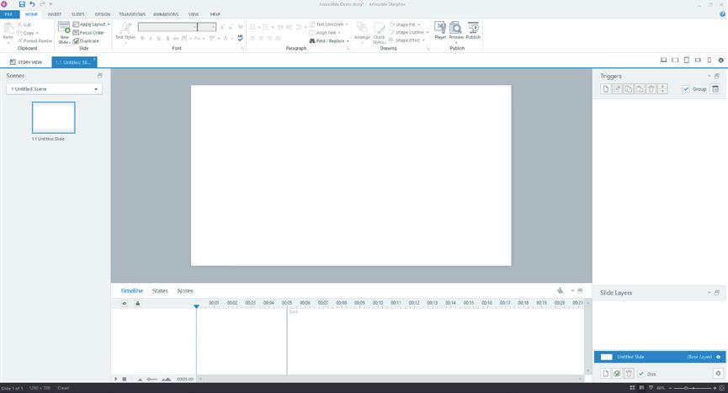
Task: Click the delete trigger trash icon
Action: [651, 88]
